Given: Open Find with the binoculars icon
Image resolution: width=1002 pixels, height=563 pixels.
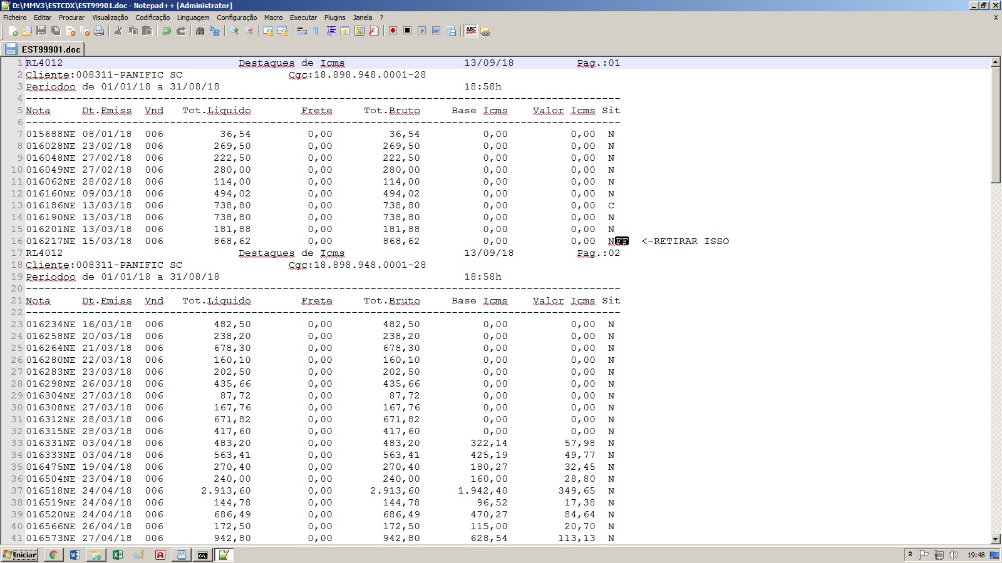Looking at the screenshot, I should click(x=200, y=31).
